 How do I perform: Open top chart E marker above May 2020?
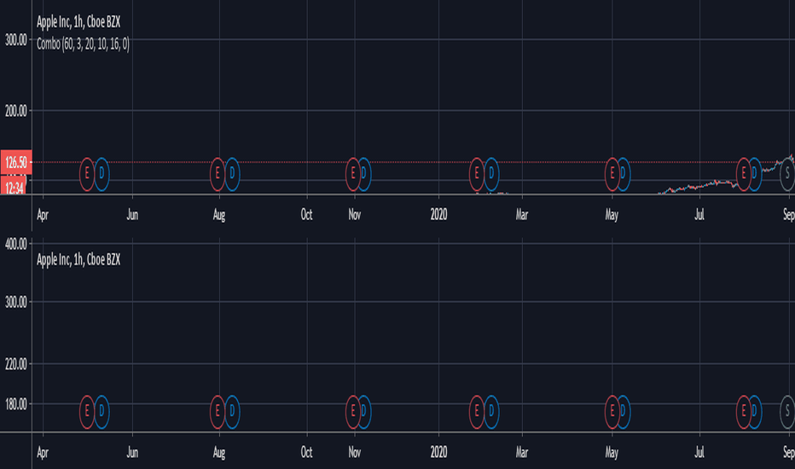(612, 174)
